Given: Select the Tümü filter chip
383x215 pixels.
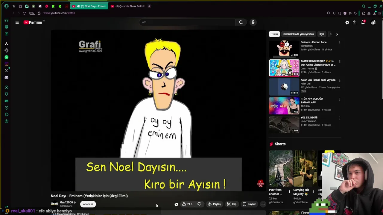Looking at the screenshot, I should click(x=274, y=34).
